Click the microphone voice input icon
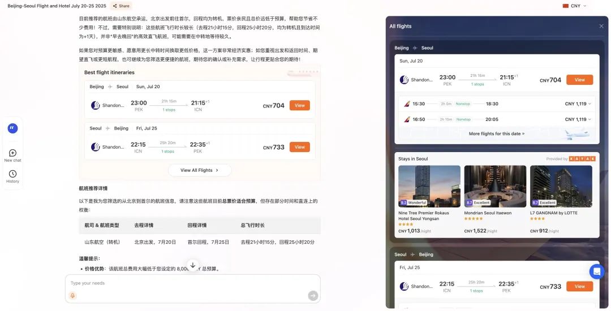This screenshot has width=611, height=311. click(x=72, y=296)
